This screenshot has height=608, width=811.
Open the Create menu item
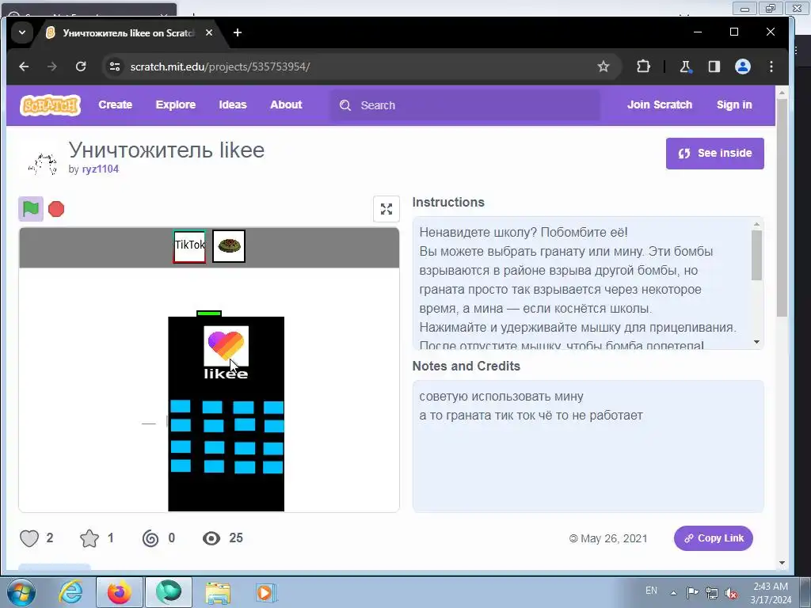(x=116, y=104)
